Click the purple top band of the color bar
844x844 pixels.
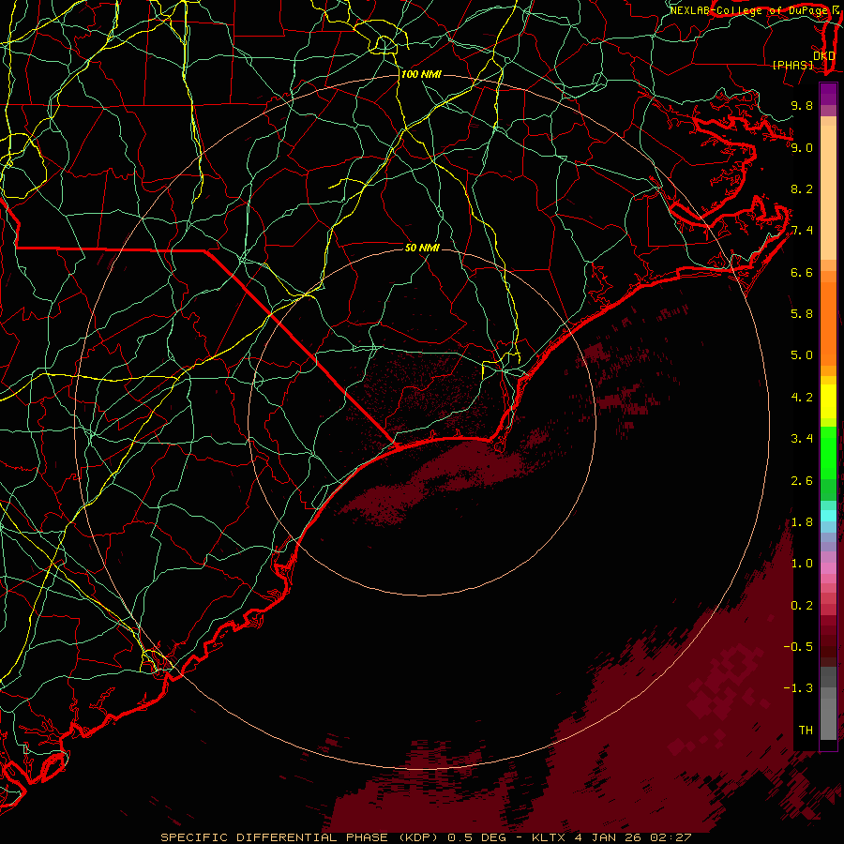pyautogui.click(x=828, y=95)
